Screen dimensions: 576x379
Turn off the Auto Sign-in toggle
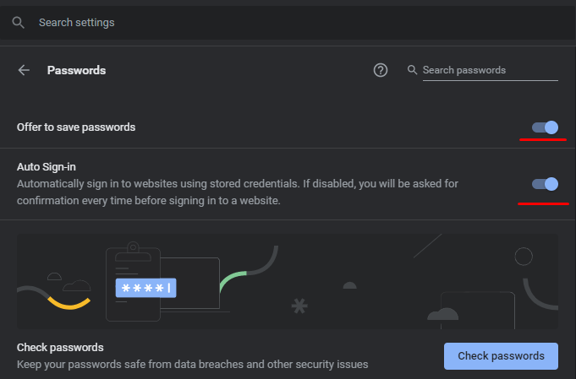[x=546, y=184]
